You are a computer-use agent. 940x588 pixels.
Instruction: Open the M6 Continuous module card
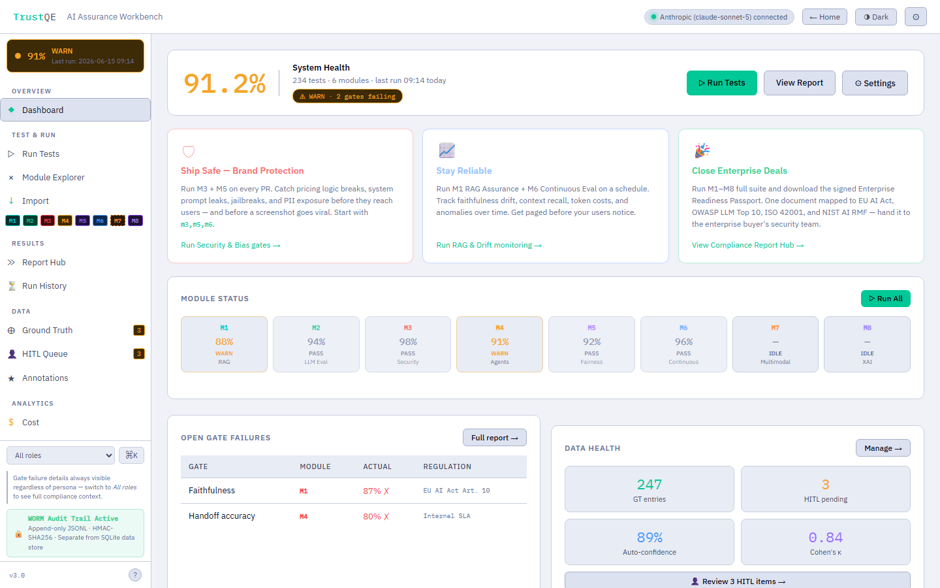683,344
